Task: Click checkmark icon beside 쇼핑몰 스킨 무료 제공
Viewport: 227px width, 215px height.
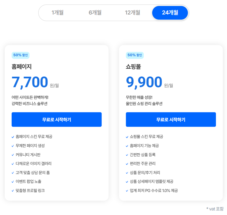Action: click(x=127, y=137)
